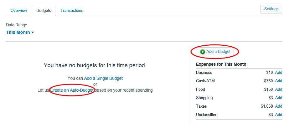Click the Add a Budget button

(x=215, y=52)
